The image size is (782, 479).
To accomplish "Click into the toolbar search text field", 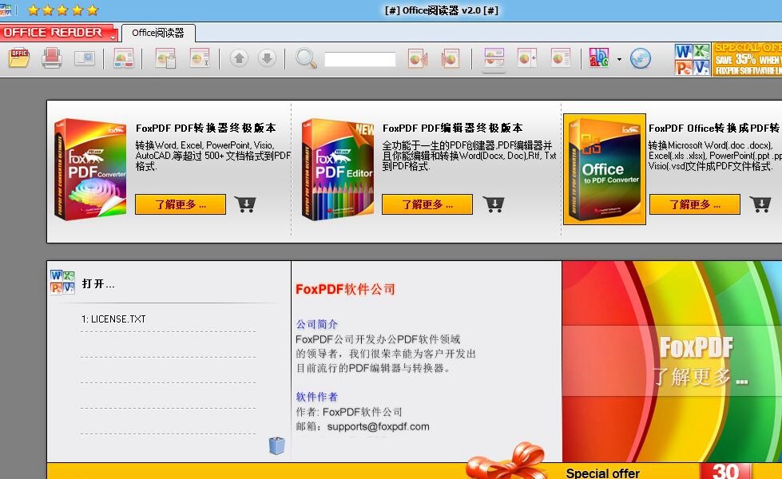I will 360,59.
